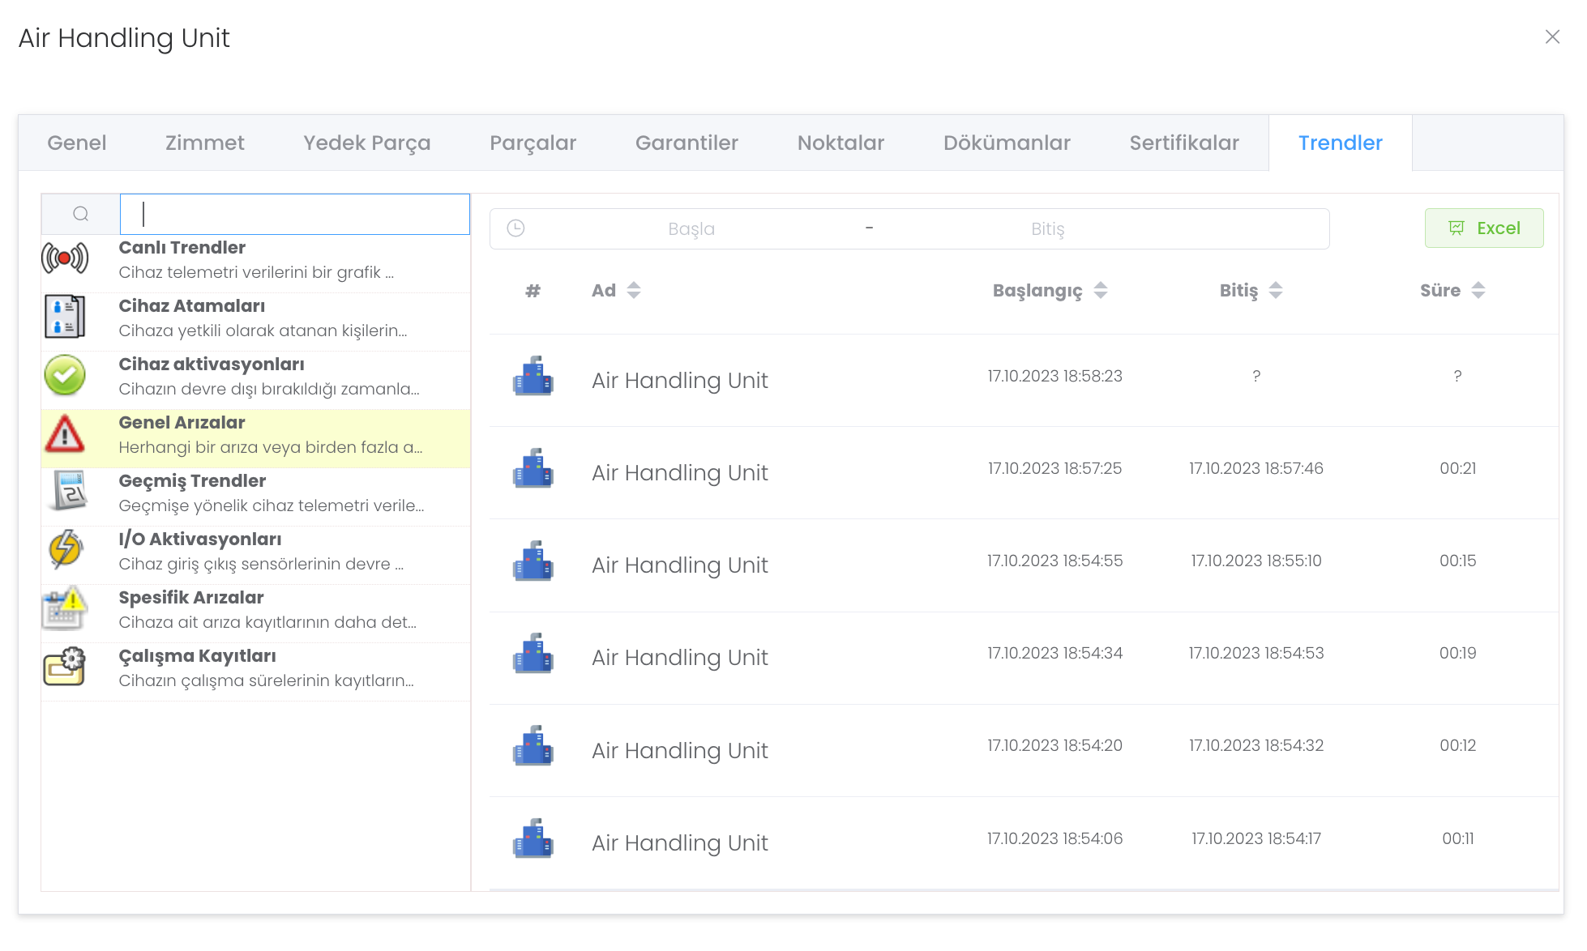This screenshot has height=951, width=1587.
Task: Close the Air Handling Unit dialog
Action: pyautogui.click(x=1551, y=37)
